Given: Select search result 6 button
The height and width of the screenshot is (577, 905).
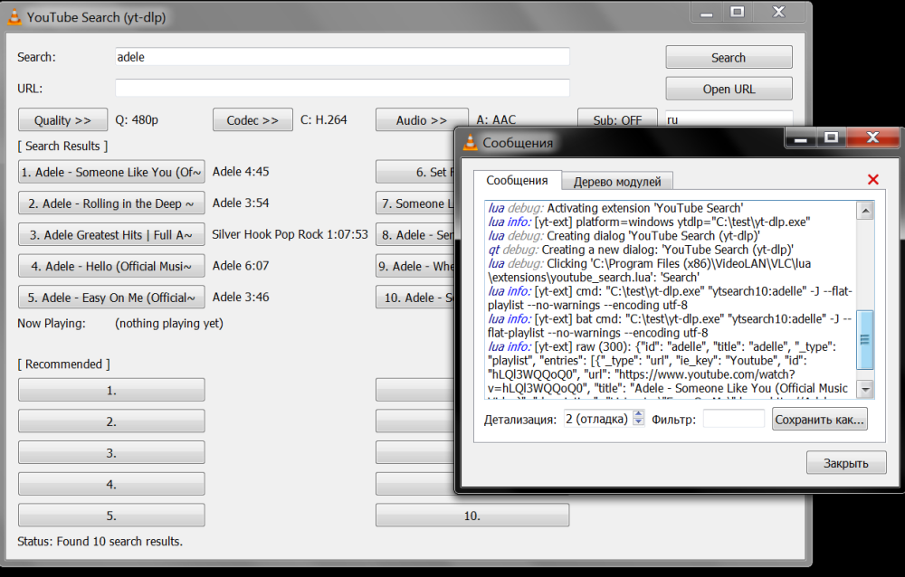Looking at the screenshot, I should coord(415,172).
